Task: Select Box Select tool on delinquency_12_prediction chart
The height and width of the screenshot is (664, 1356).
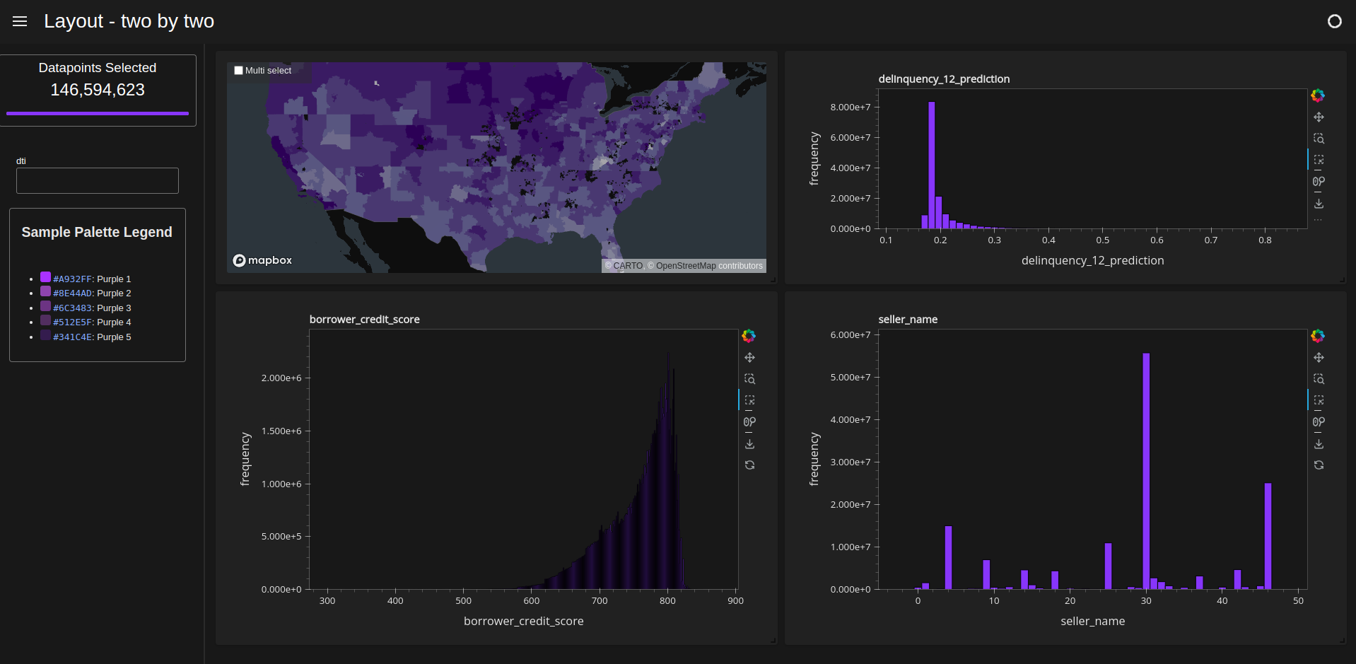Action: [x=1319, y=160]
